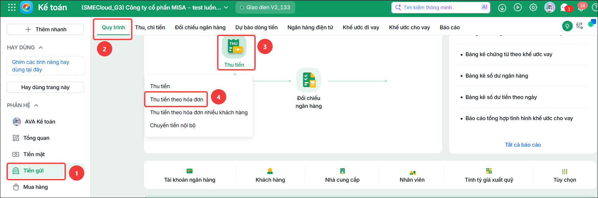598x198 pixels.
Task: Expand the company name dropdown
Action: (x=226, y=7)
